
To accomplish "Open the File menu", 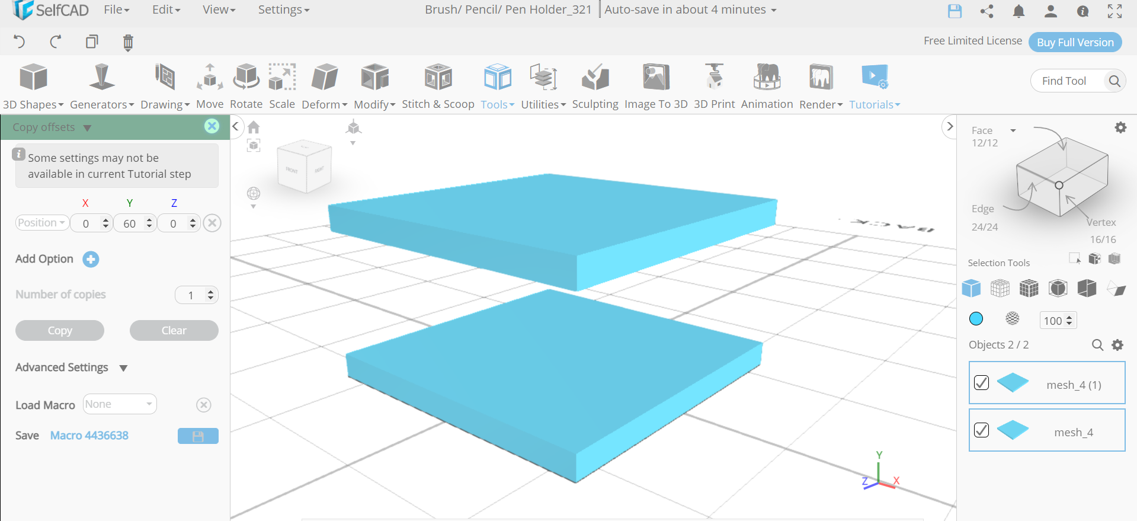I will click(x=116, y=9).
